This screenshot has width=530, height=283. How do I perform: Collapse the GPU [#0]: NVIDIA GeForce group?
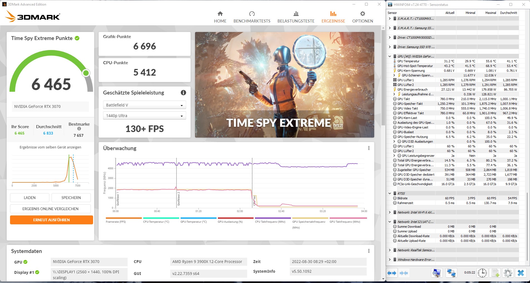(x=390, y=56)
